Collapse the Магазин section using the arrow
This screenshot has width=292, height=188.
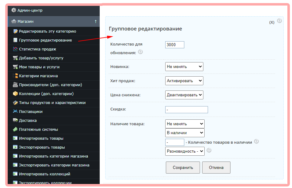pyautogui.click(x=96, y=22)
